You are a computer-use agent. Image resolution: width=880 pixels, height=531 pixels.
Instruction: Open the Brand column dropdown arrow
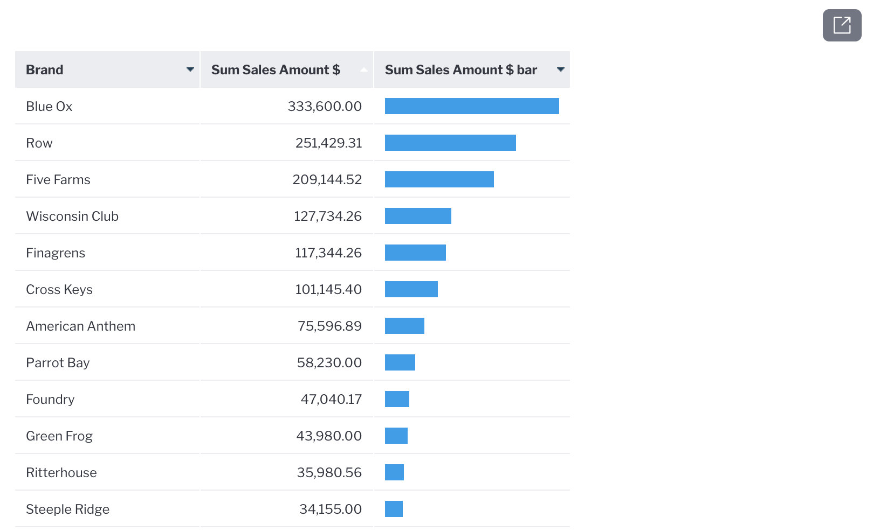point(190,69)
